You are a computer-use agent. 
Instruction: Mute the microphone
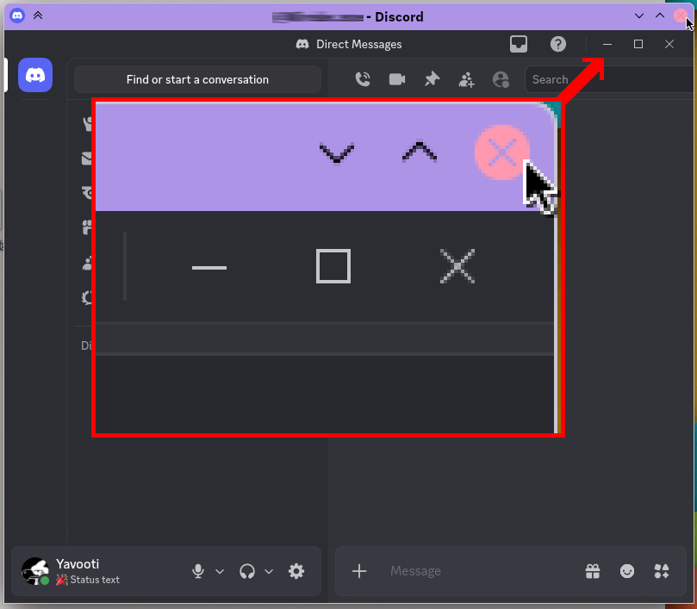click(198, 571)
